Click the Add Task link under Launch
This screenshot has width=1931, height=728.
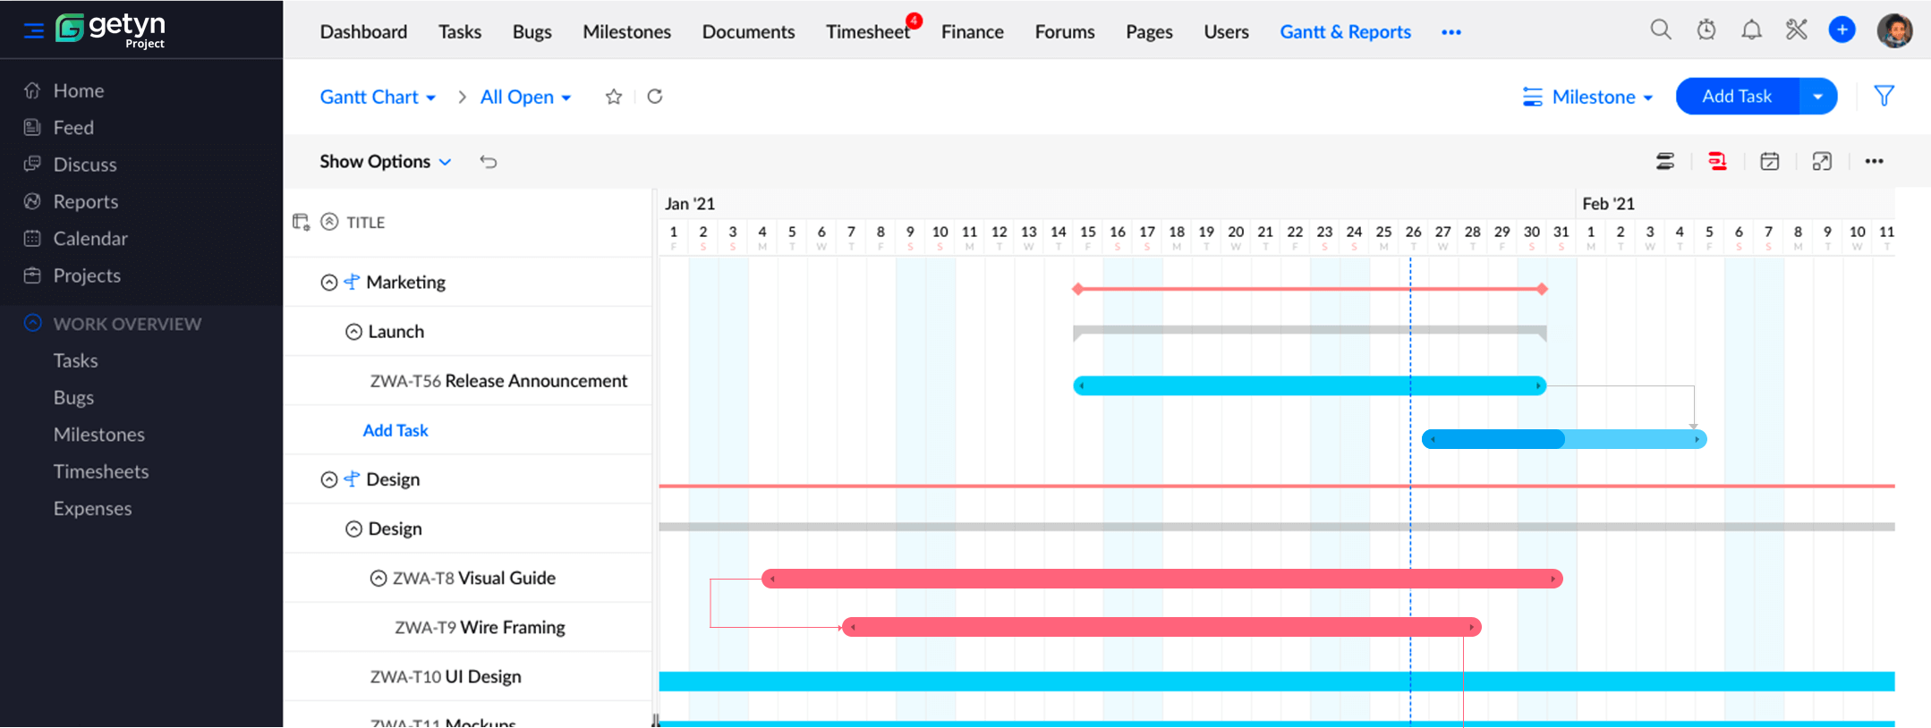(x=396, y=430)
